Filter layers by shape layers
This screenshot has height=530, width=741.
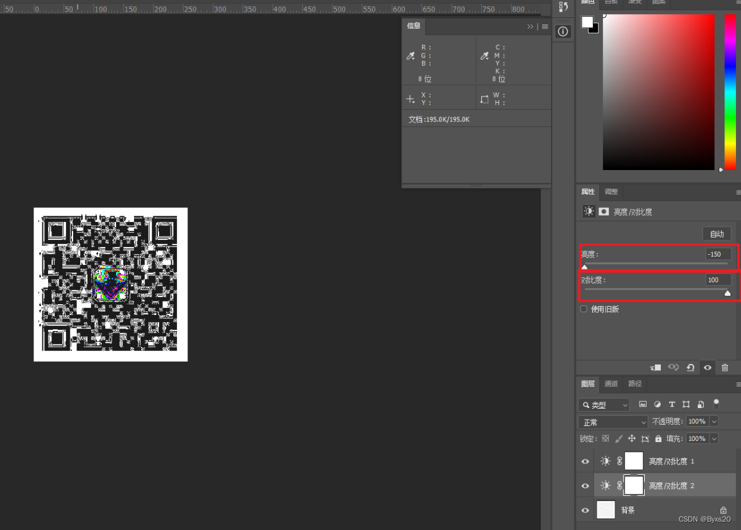coord(686,404)
